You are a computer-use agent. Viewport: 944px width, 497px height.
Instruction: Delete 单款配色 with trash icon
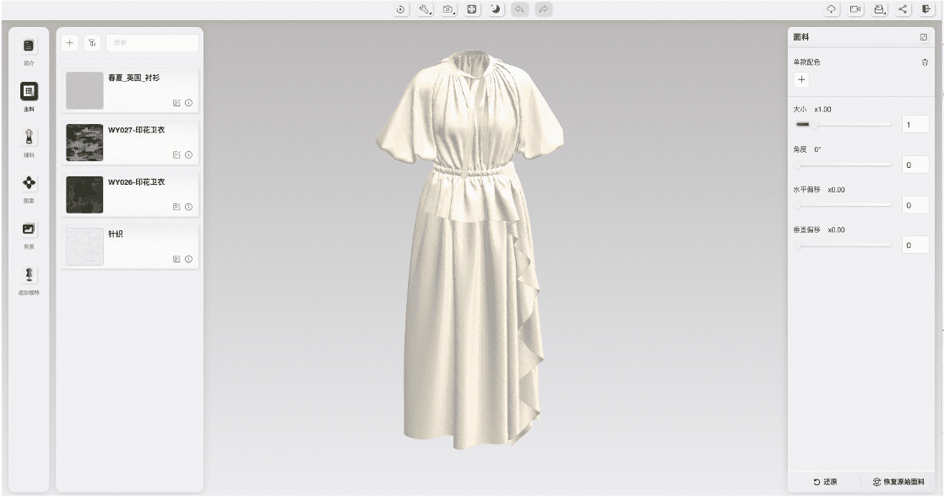[925, 62]
